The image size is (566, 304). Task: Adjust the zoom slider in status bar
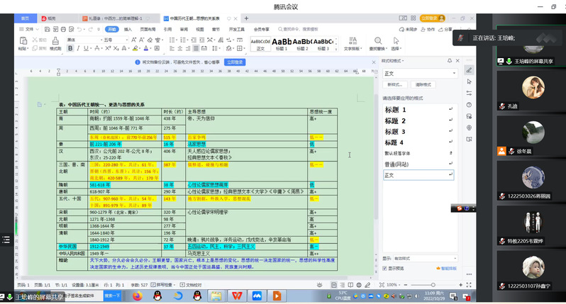tap(432, 285)
